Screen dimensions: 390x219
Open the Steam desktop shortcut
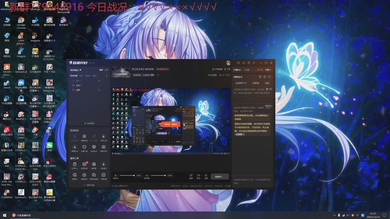tap(7, 84)
